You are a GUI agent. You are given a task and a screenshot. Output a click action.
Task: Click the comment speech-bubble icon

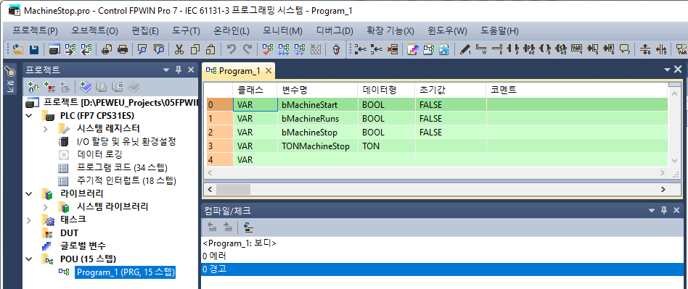[x=626, y=49]
